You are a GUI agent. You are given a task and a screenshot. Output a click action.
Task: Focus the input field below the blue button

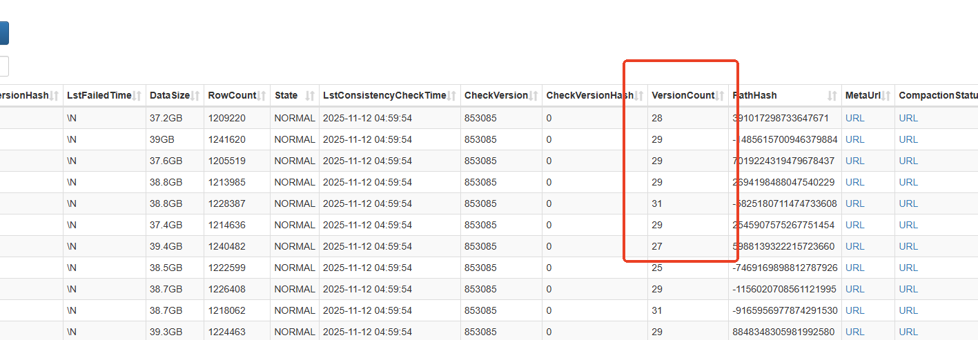tap(3, 66)
